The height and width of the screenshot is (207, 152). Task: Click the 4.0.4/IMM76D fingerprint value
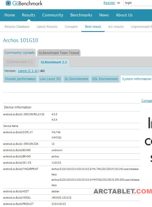click(96, 183)
